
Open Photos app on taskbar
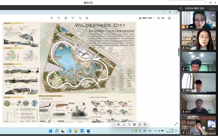click(x=88, y=131)
